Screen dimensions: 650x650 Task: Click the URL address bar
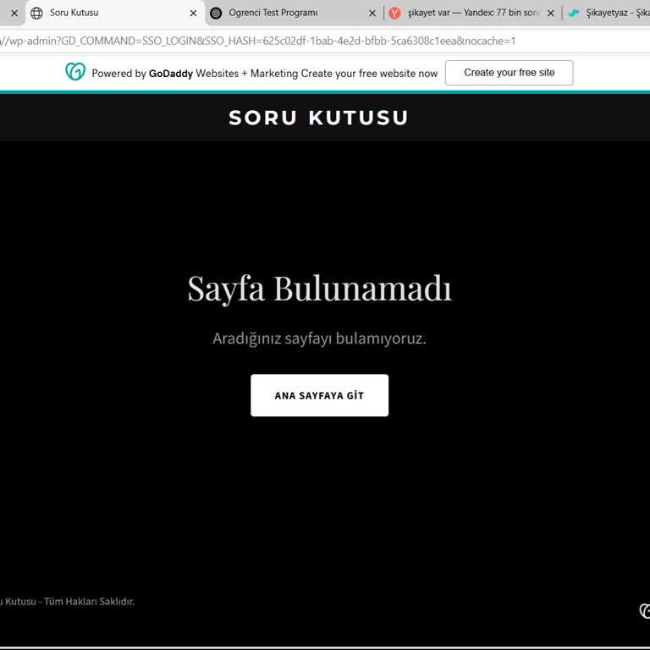point(325,41)
